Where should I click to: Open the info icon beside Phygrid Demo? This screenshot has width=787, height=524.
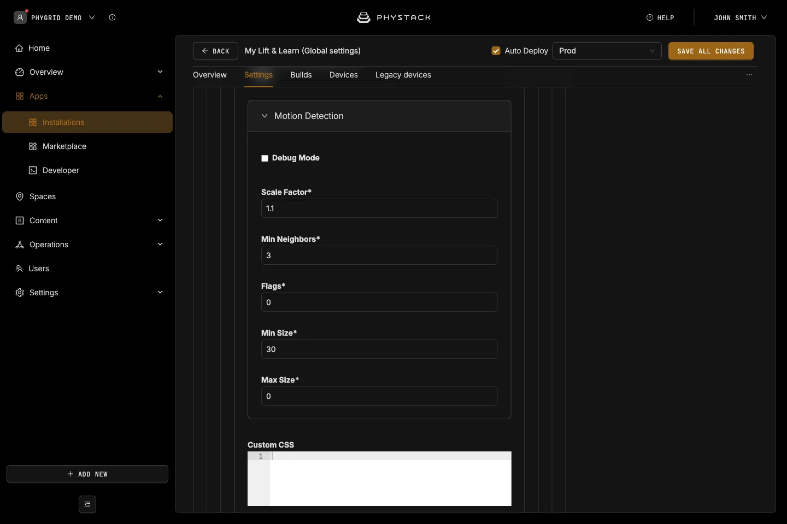(x=112, y=17)
